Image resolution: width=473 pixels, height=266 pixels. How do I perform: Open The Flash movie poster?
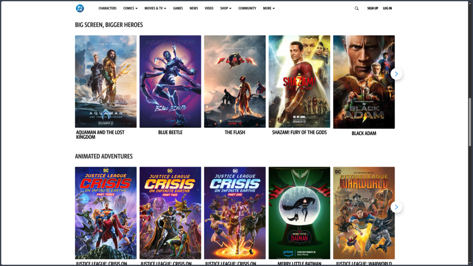point(235,81)
